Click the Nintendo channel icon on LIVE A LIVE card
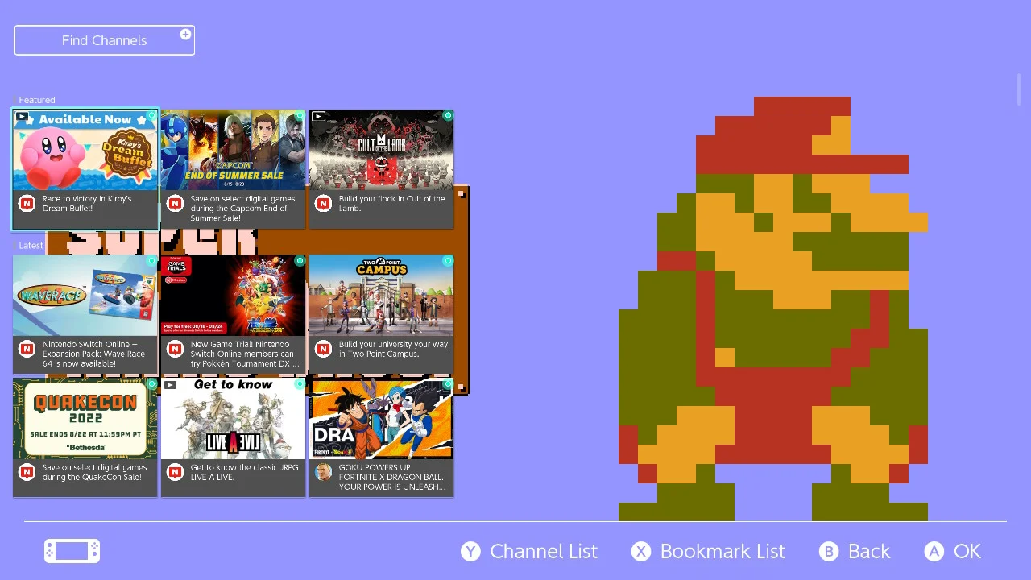Image resolution: width=1031 pixels, height=580 pixels. 175,473
